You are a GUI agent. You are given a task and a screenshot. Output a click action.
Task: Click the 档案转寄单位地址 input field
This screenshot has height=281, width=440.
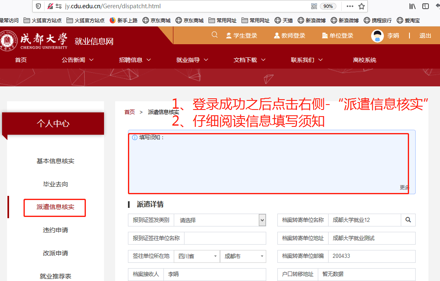372,238
